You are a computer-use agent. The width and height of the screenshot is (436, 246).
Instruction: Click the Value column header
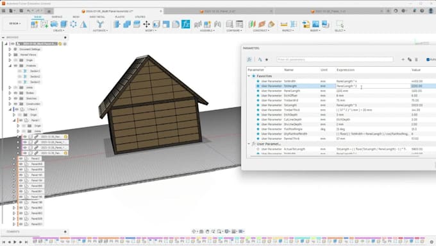click(x=416, y=69)
